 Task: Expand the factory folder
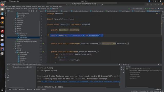14,28
